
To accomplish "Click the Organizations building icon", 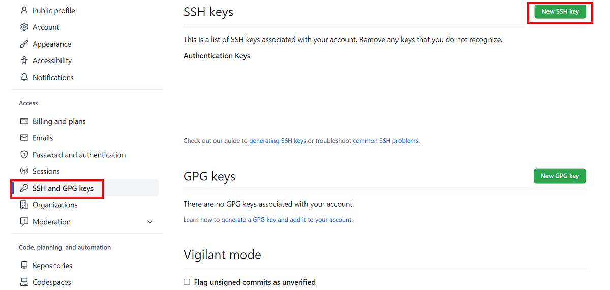I will [24, 205].
